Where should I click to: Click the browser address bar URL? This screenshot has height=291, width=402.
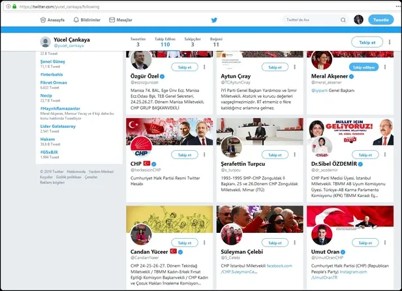click(59, 7)
